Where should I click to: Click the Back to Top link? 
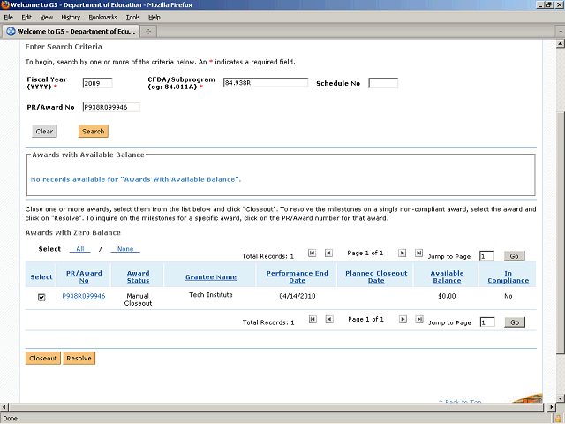click(460, 401)
